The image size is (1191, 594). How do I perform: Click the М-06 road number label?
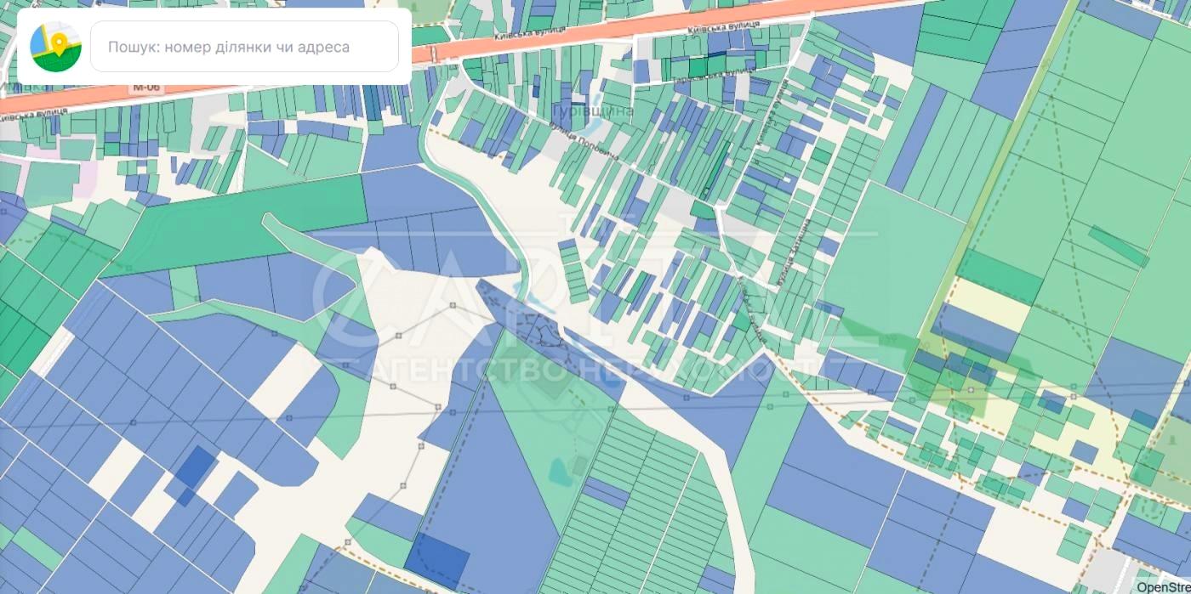pos(146,88)
